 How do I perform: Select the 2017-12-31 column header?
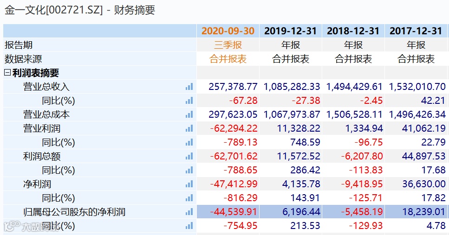(x=416, y=31)
